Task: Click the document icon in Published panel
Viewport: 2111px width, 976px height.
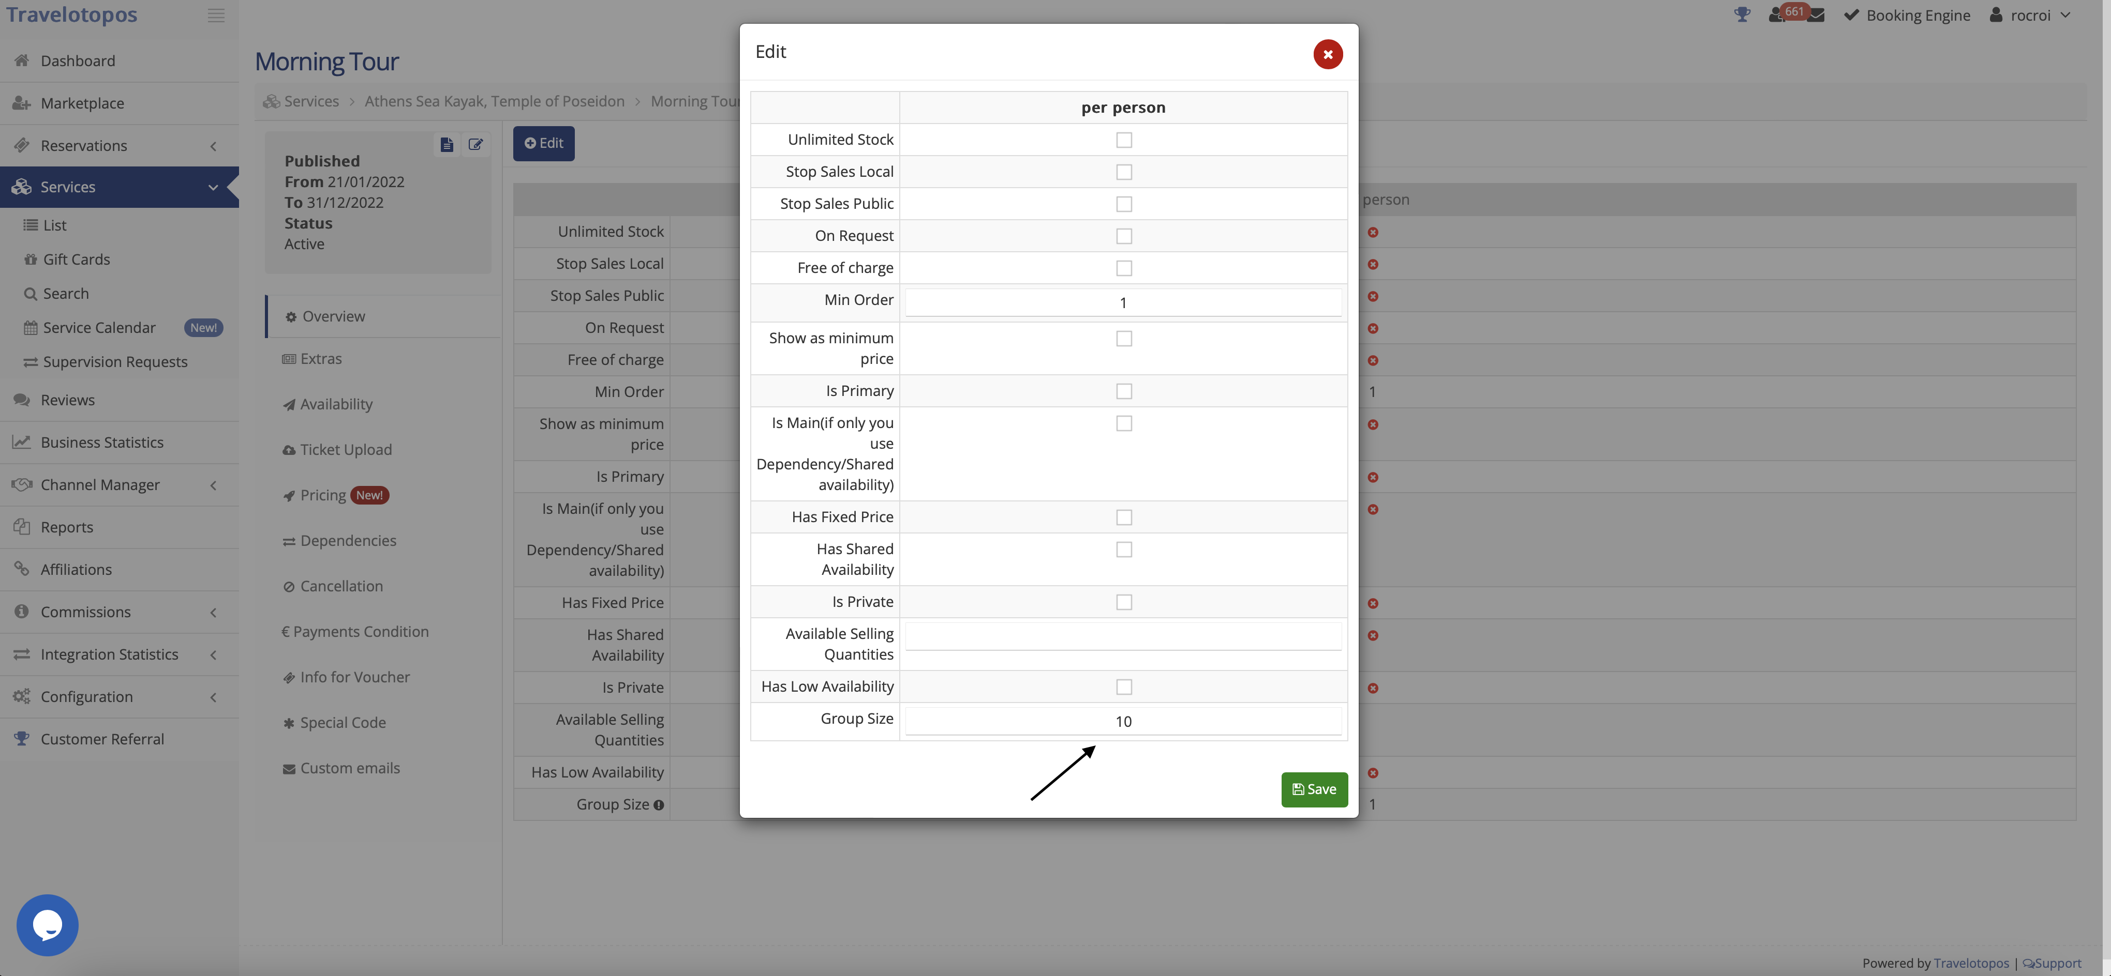Action: [447, 145]
